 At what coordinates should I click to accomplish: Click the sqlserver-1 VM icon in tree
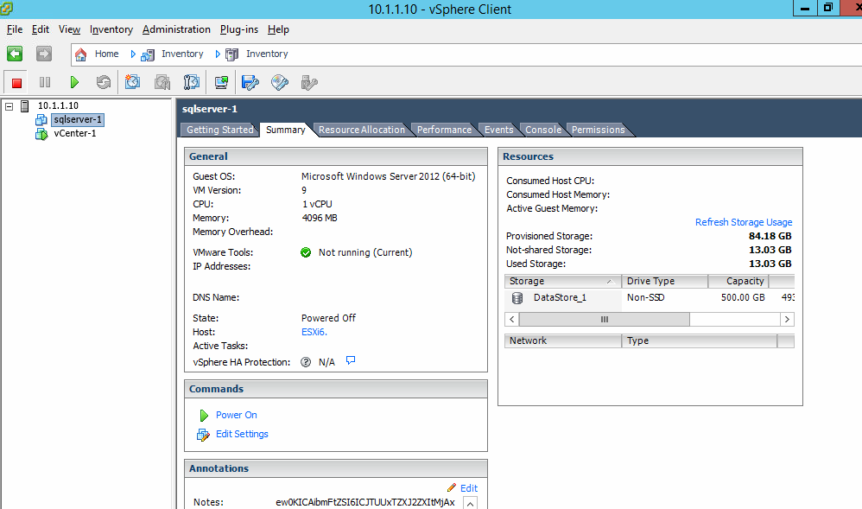click(41, 119)
